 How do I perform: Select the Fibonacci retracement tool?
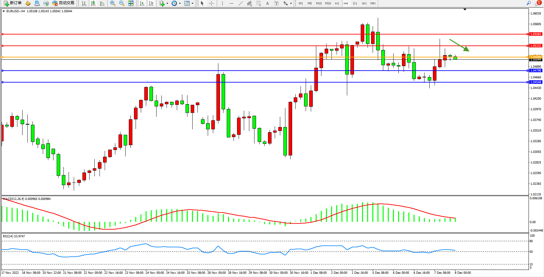pyautogui.click(x=258, y=3)
